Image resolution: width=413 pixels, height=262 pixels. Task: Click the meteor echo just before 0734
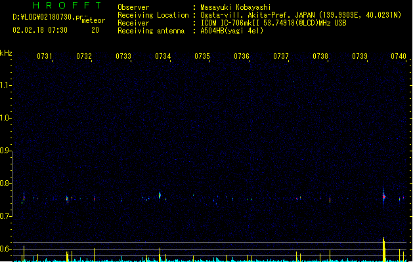pos(160,195)
